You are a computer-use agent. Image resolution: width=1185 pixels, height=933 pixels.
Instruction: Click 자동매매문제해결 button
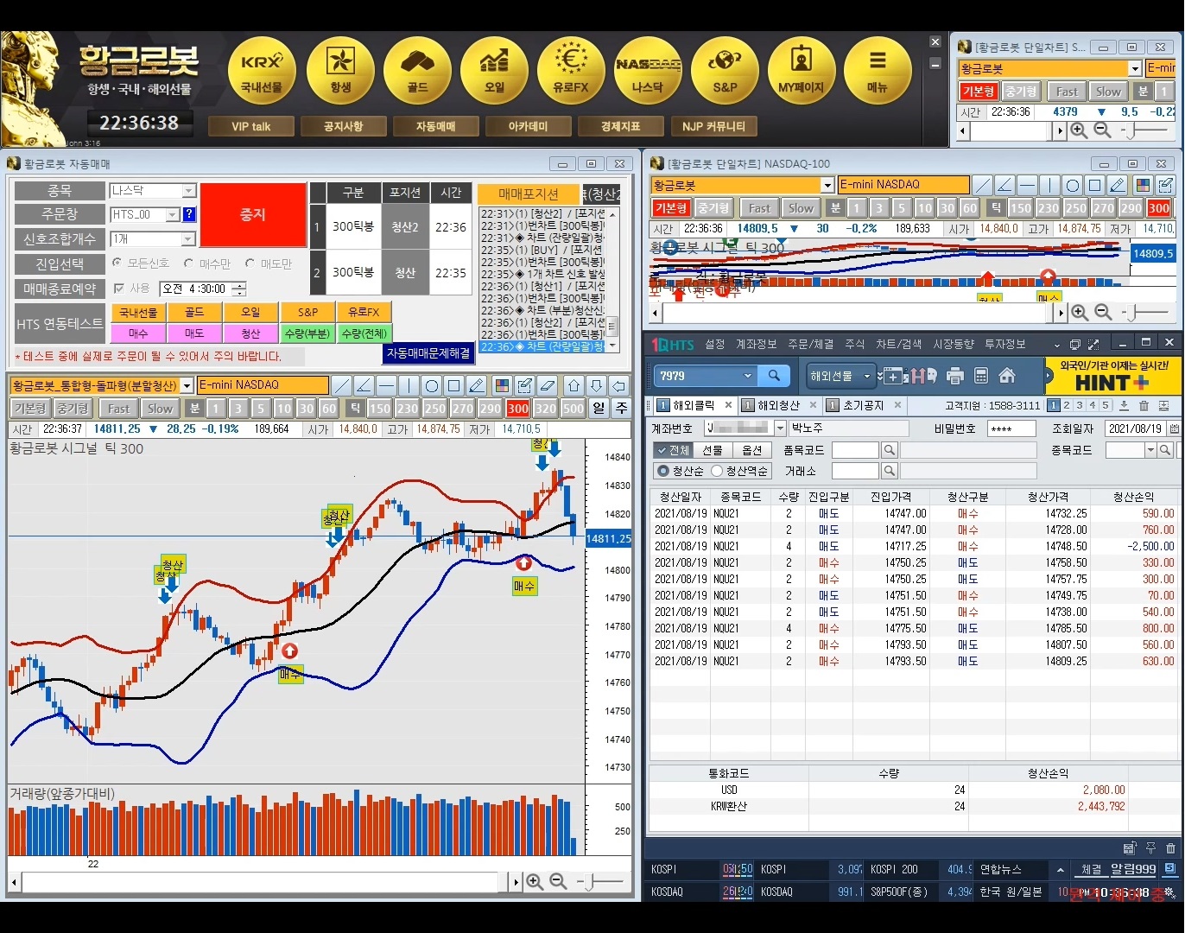click(x=428, y=353)
